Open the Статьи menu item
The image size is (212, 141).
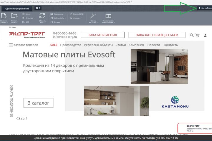[x=121, y=45]
